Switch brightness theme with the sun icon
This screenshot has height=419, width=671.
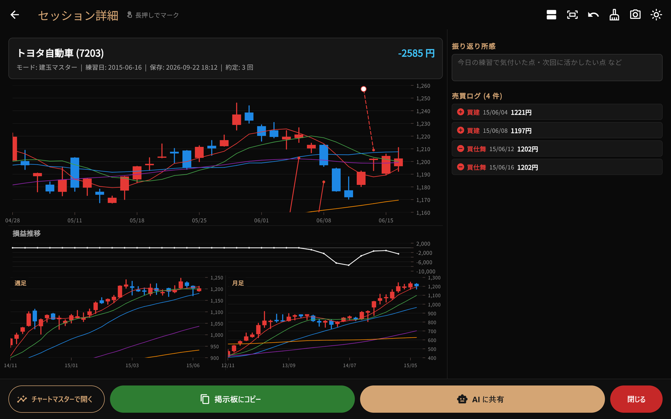(656, 15)
